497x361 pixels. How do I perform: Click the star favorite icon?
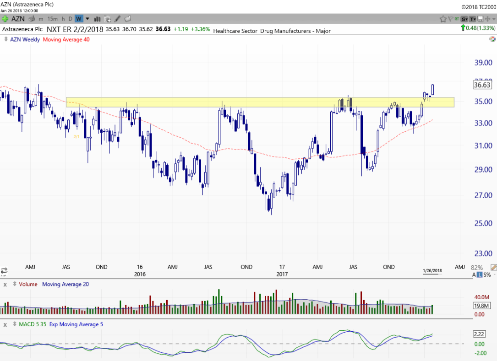(443, 19)
